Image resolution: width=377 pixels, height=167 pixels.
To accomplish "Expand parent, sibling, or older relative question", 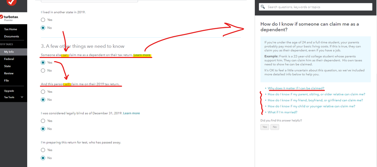I will tap(316, 94).
